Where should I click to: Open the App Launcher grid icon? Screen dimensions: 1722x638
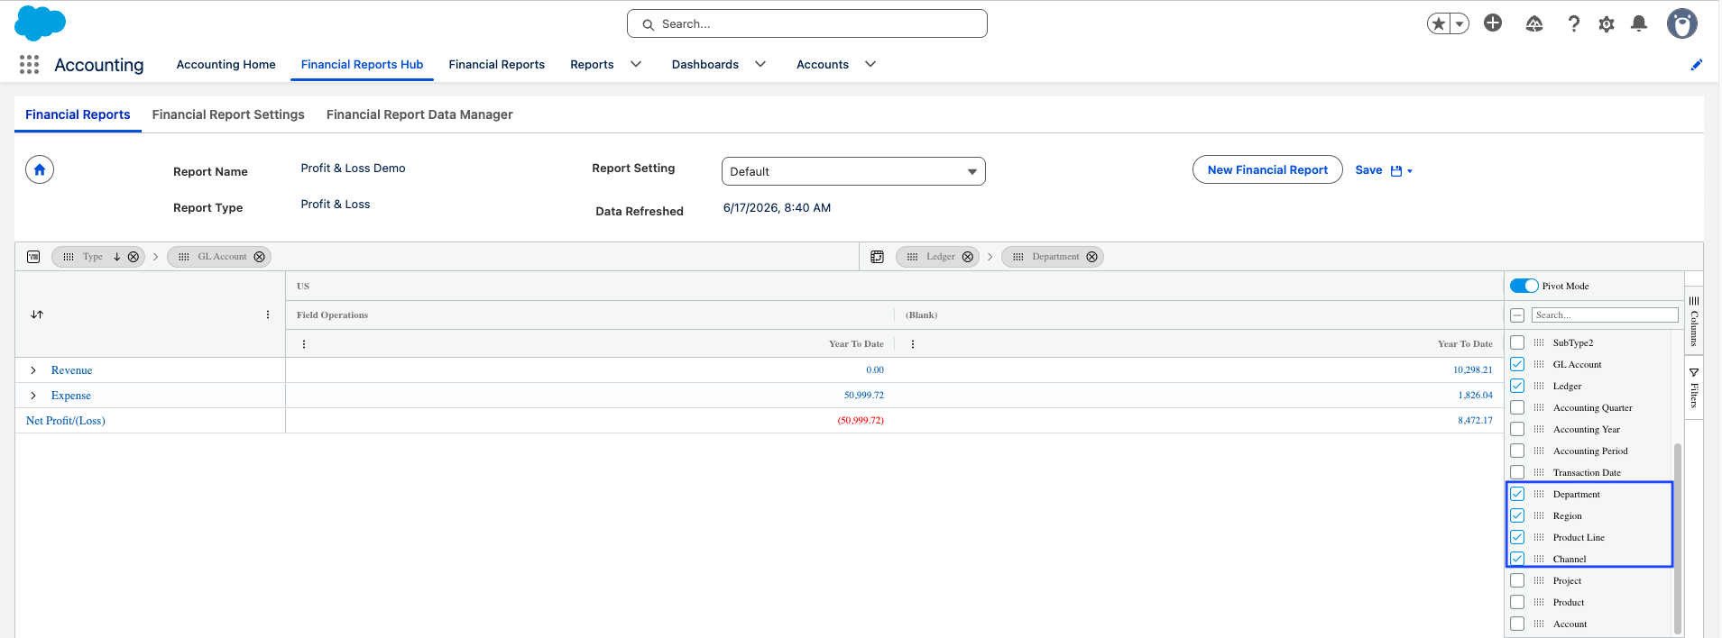point(29,64)
